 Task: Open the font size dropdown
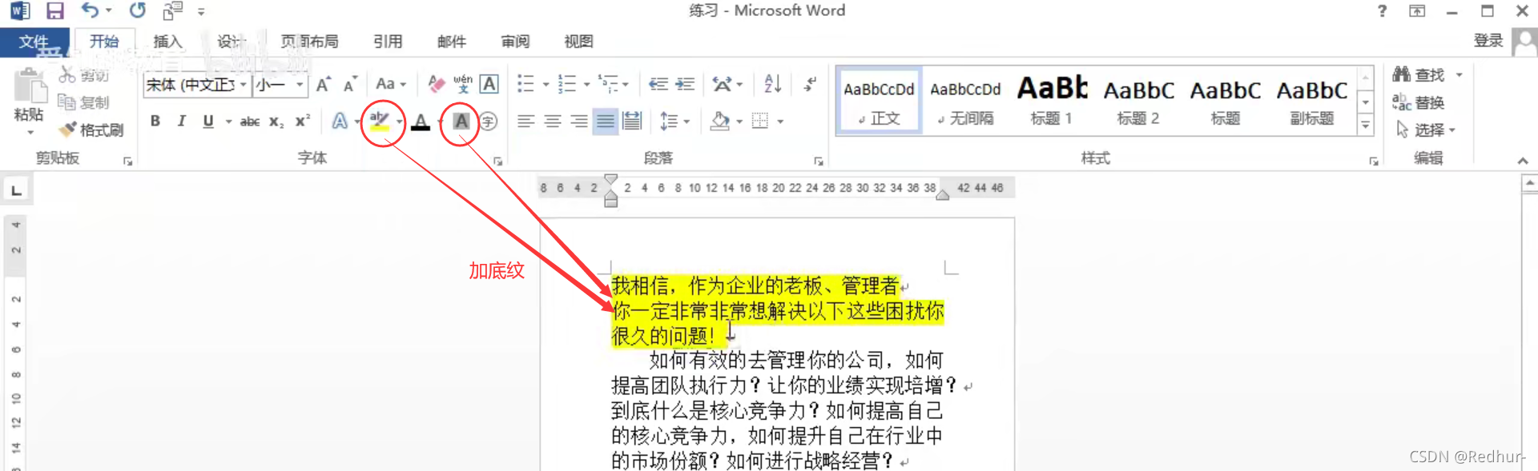click(300, 84)
